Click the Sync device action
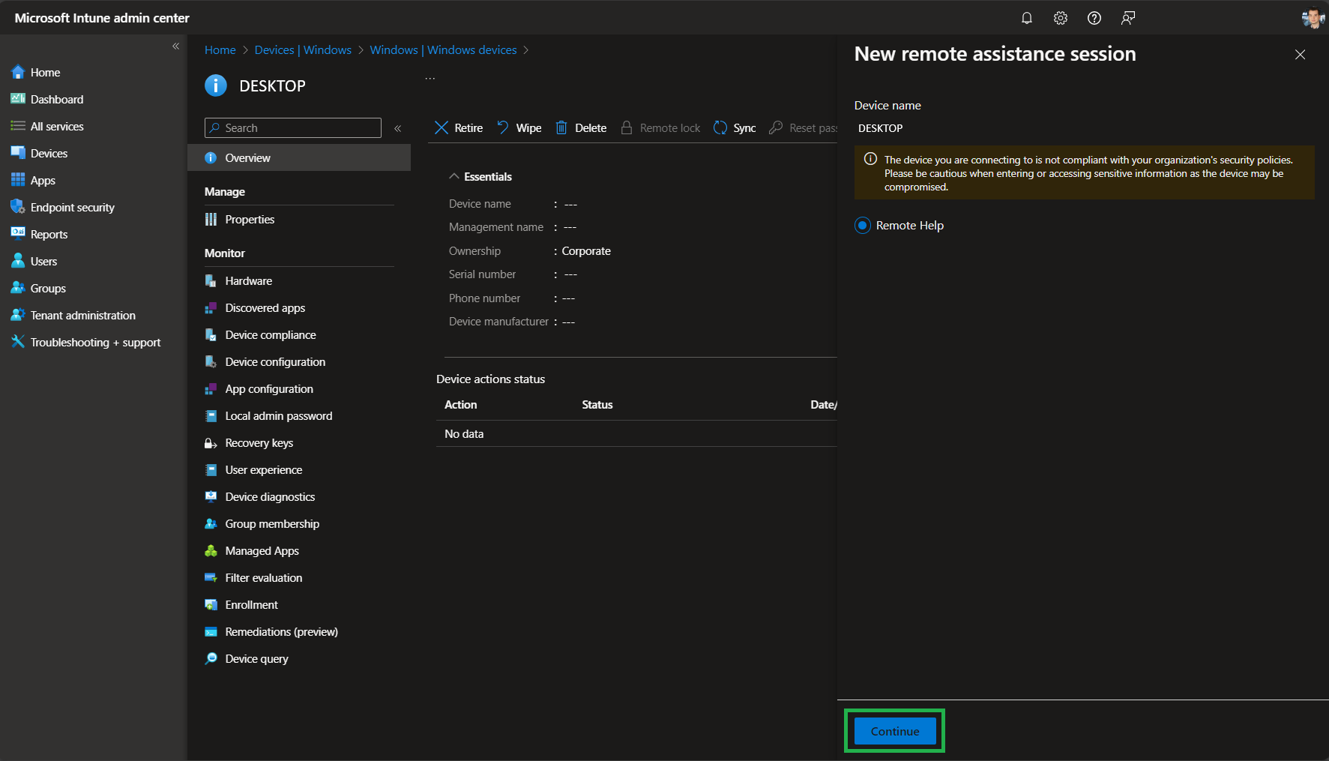Screen dimensions: 1329x761 tap(735, 128)
